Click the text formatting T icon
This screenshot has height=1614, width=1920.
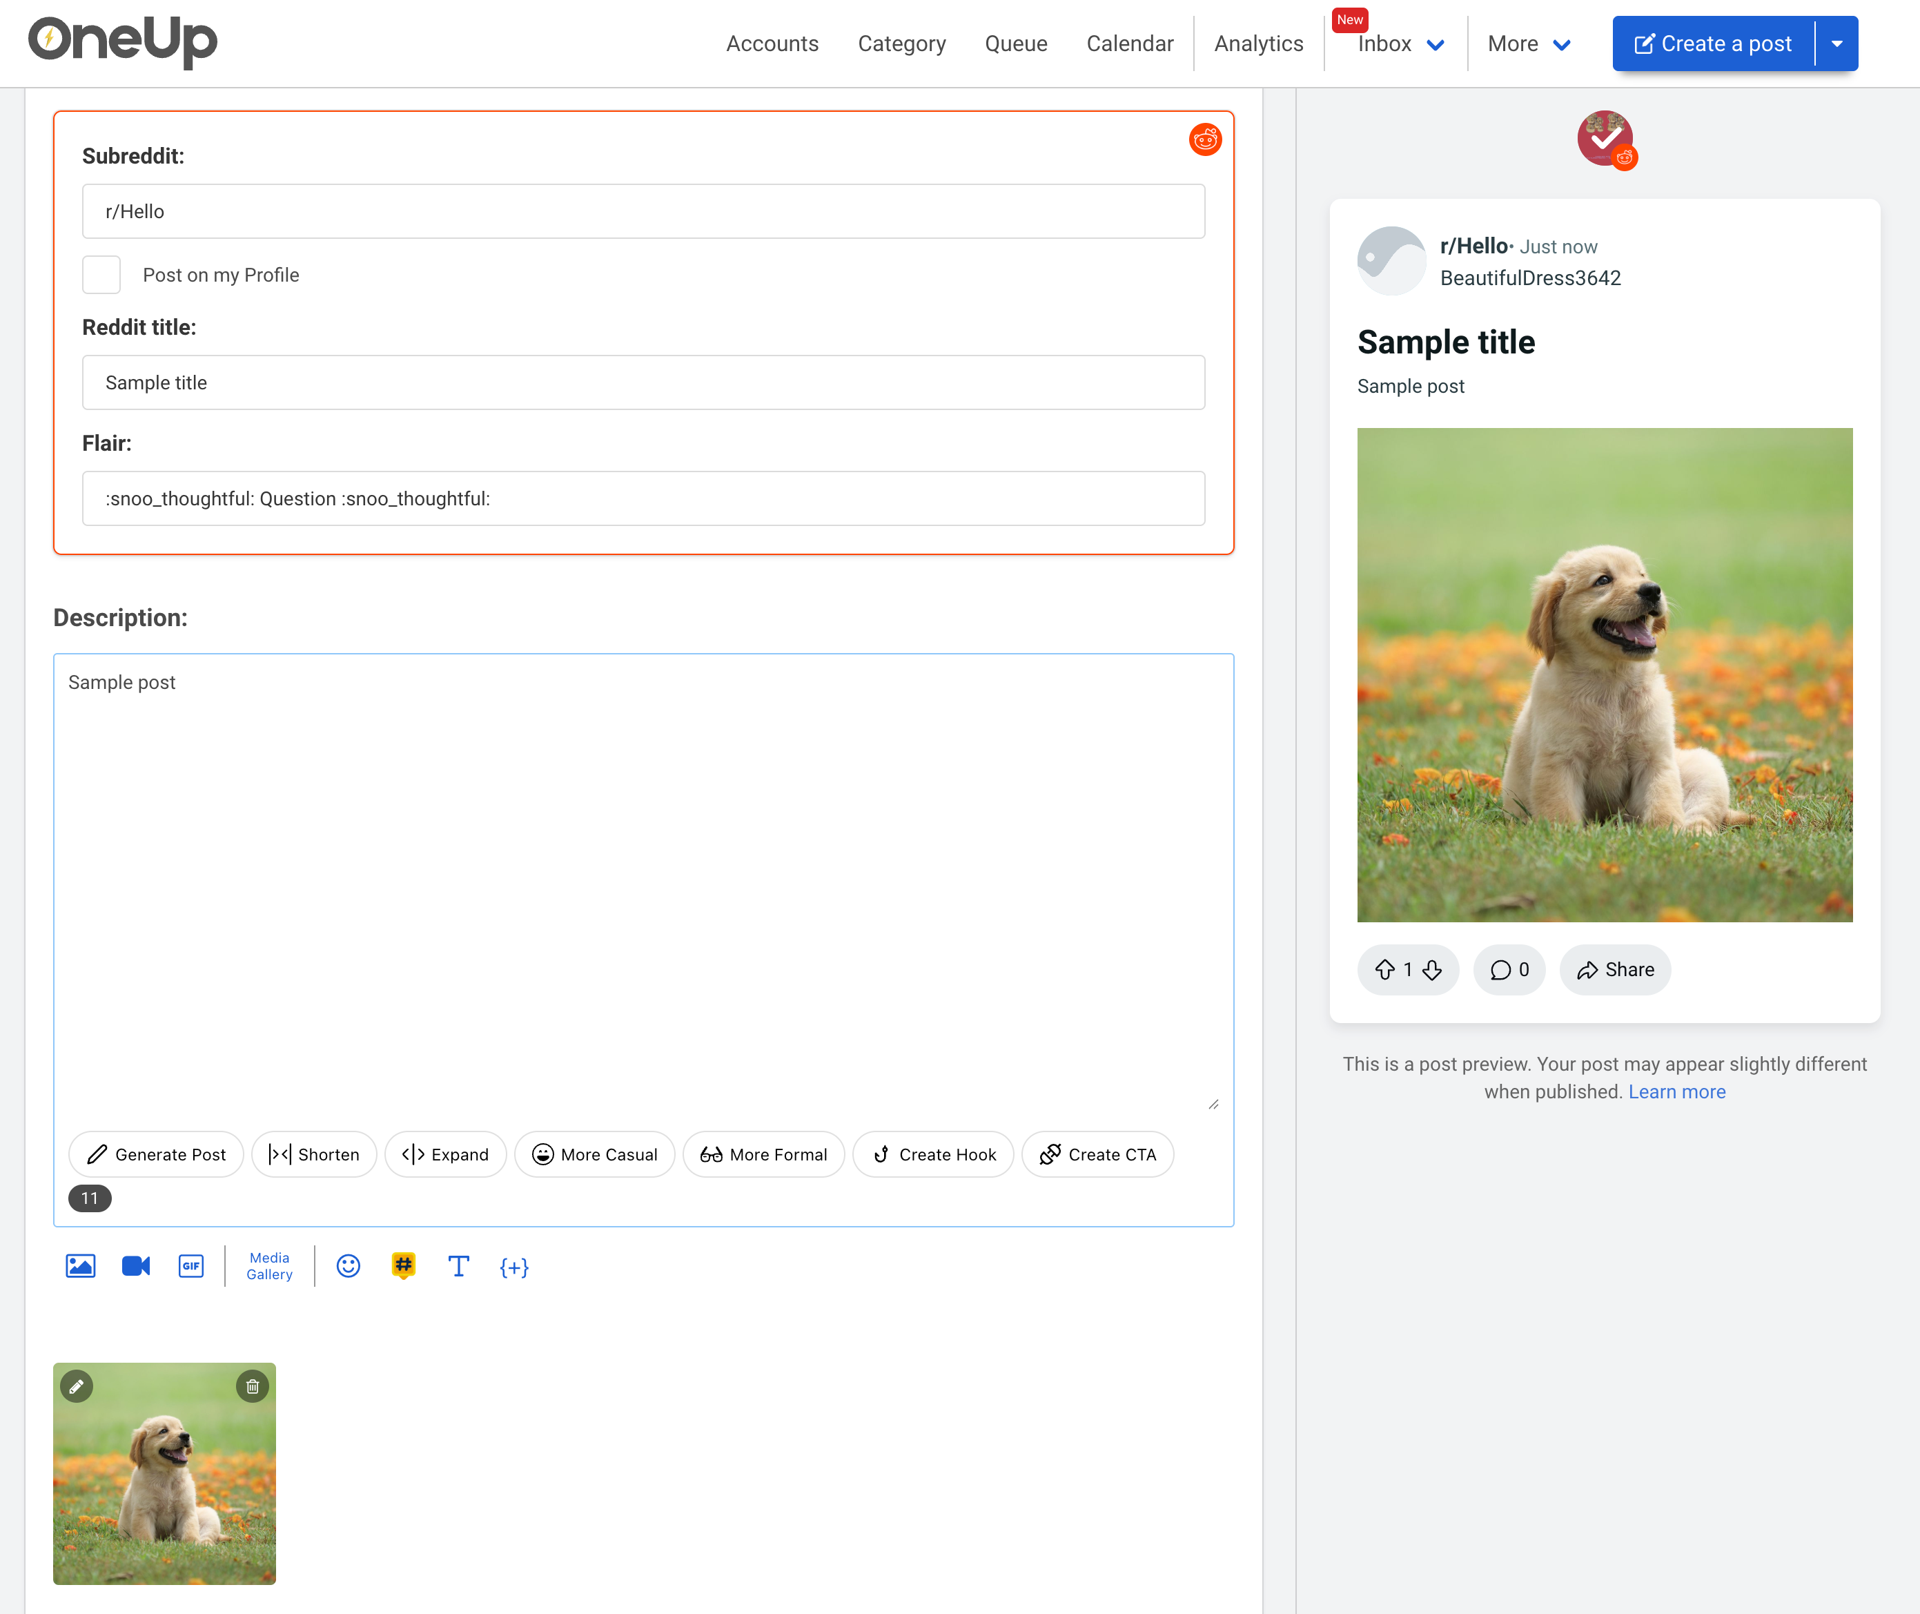pyautogui.click(x=458, y=1265)
